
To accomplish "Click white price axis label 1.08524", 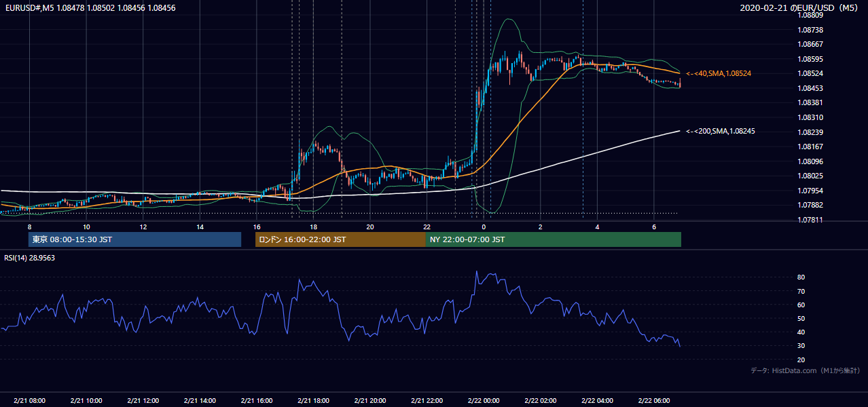I will [x=811, y=73].
